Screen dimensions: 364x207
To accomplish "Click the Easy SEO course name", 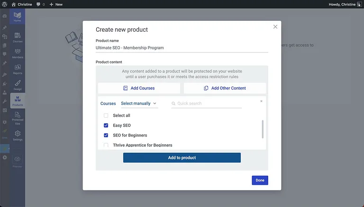I will [x=122, y=125].
